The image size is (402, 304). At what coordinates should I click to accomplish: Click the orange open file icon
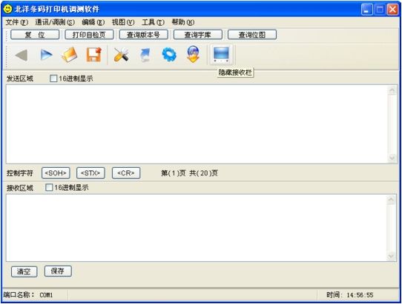pyautogui.click(x=70, y=55)
